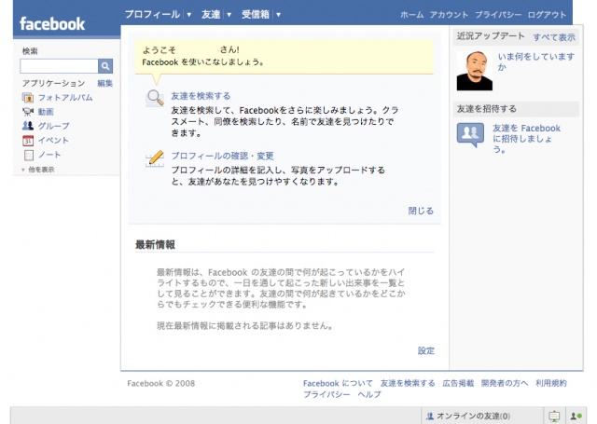Open the ノート link
597x424 pixels.
[x=49, y=155]
